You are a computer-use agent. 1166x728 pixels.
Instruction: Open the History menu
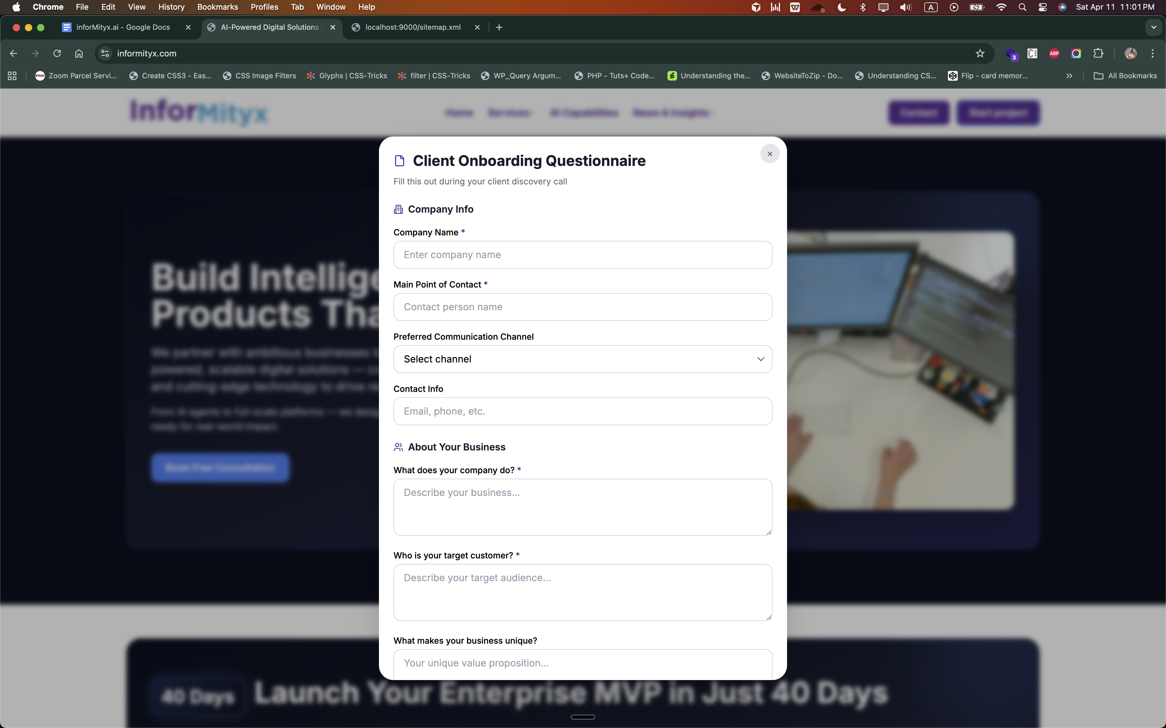point(171,7)
